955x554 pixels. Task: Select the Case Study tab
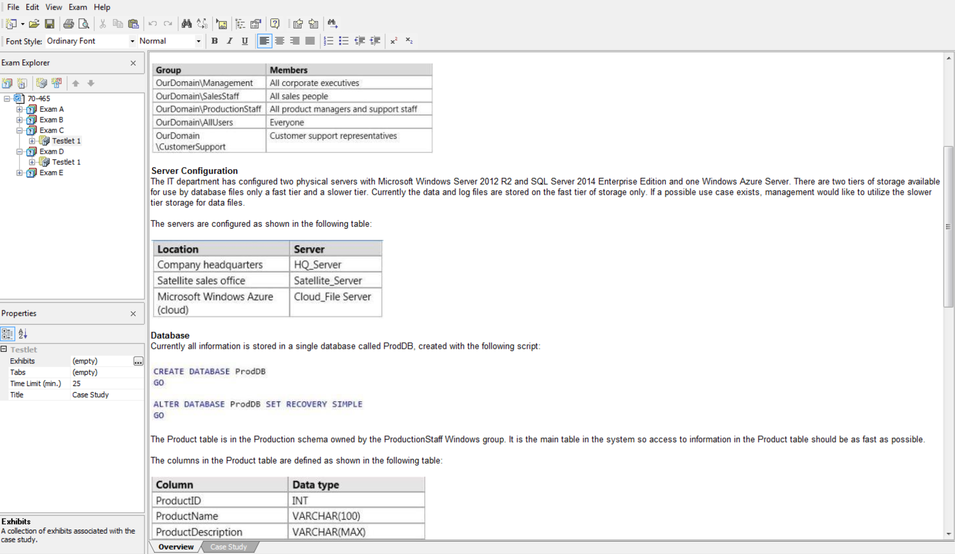tap(228, 546)
